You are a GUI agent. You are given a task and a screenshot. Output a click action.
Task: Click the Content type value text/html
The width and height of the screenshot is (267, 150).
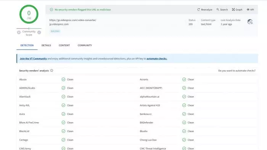(x=206, y=24)
